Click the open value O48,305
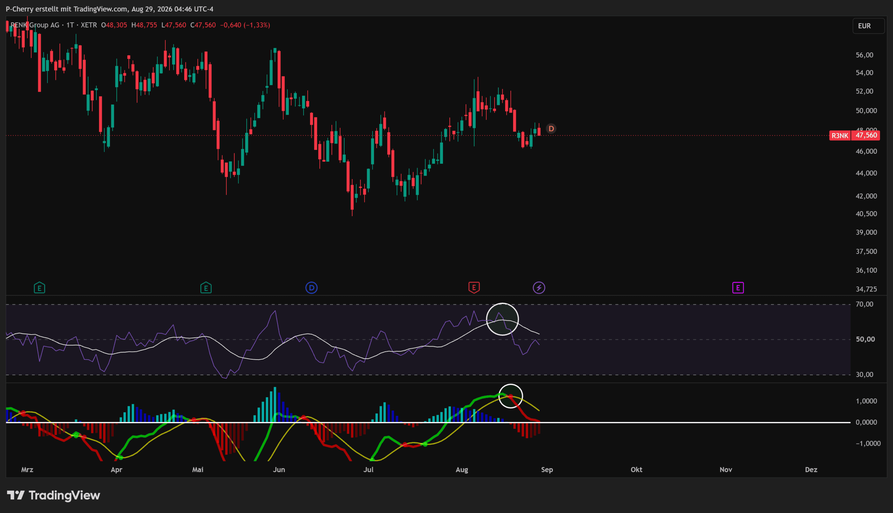The height and width of the screenshot is (513, 893). (x=114, y=25)
